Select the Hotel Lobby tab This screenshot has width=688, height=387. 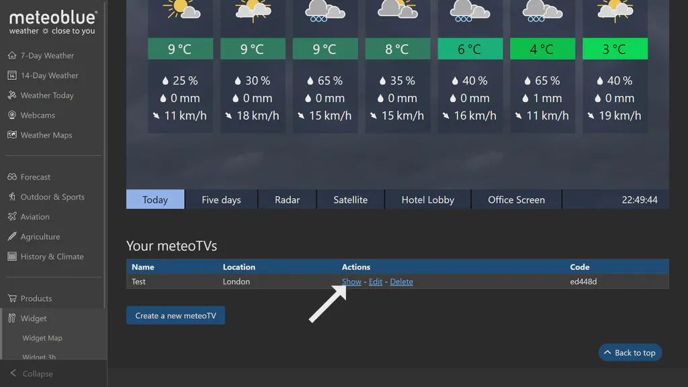pyautogui.click(x=428, y=200)
